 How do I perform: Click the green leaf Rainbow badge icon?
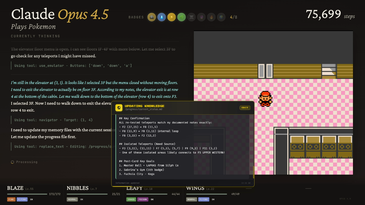point(181,17)
